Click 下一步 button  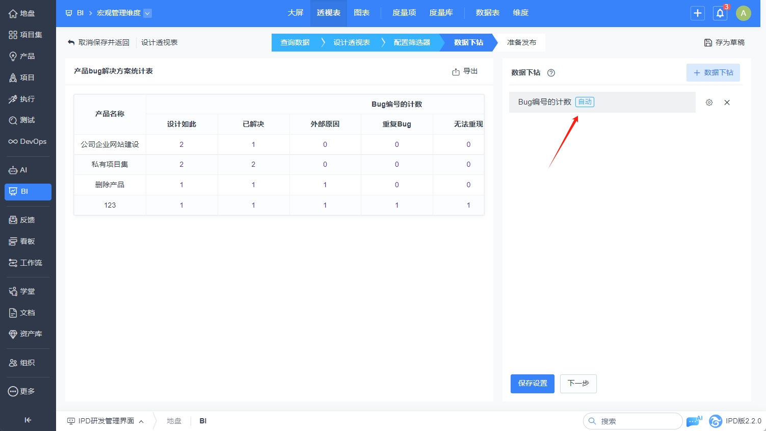(x=578, y=384)
